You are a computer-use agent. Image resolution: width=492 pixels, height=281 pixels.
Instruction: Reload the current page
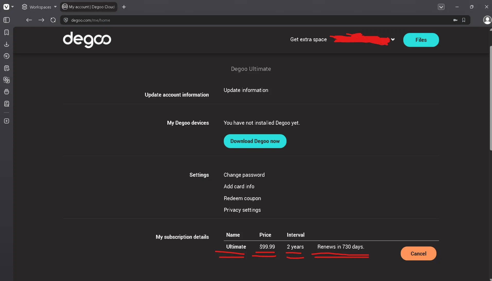(x=53, y=20)
